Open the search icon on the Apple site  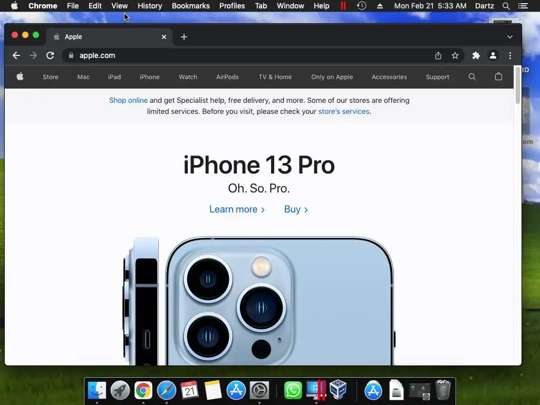pyautogui.click(x=472, y=77)
